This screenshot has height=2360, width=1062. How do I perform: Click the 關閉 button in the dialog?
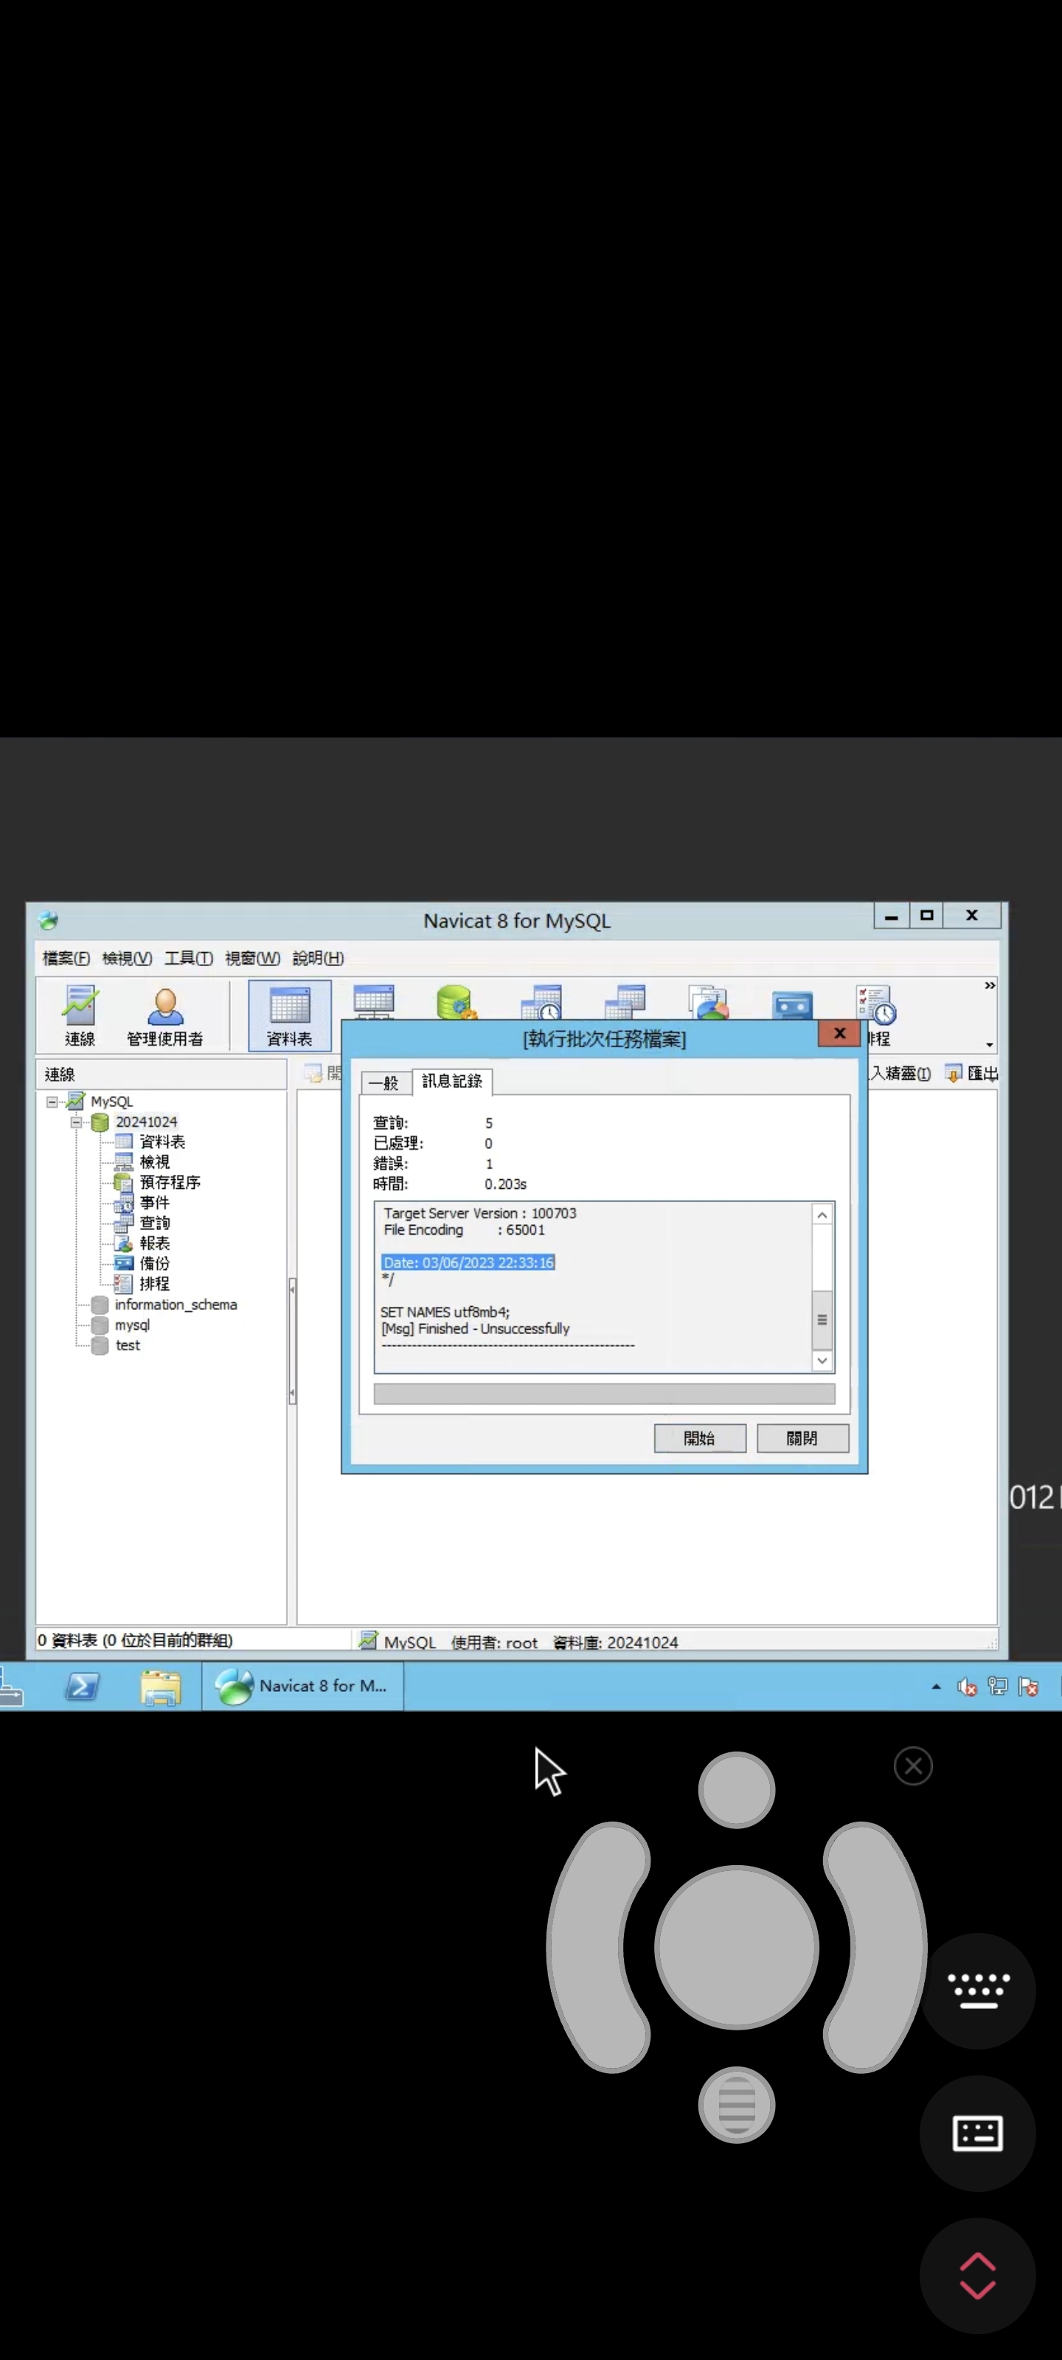[x=802, y=1438]
